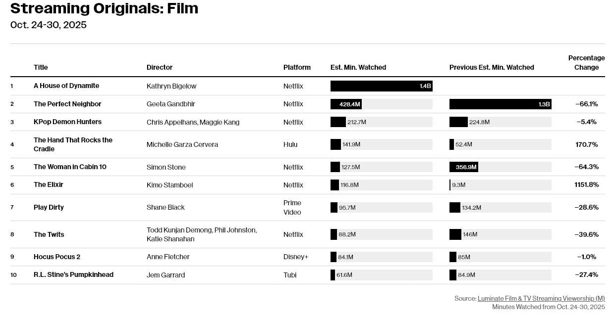The width and height of the screenshot is (614, 318).
Task: Click the Streaming Originals: Film heading
Action: 104,8
